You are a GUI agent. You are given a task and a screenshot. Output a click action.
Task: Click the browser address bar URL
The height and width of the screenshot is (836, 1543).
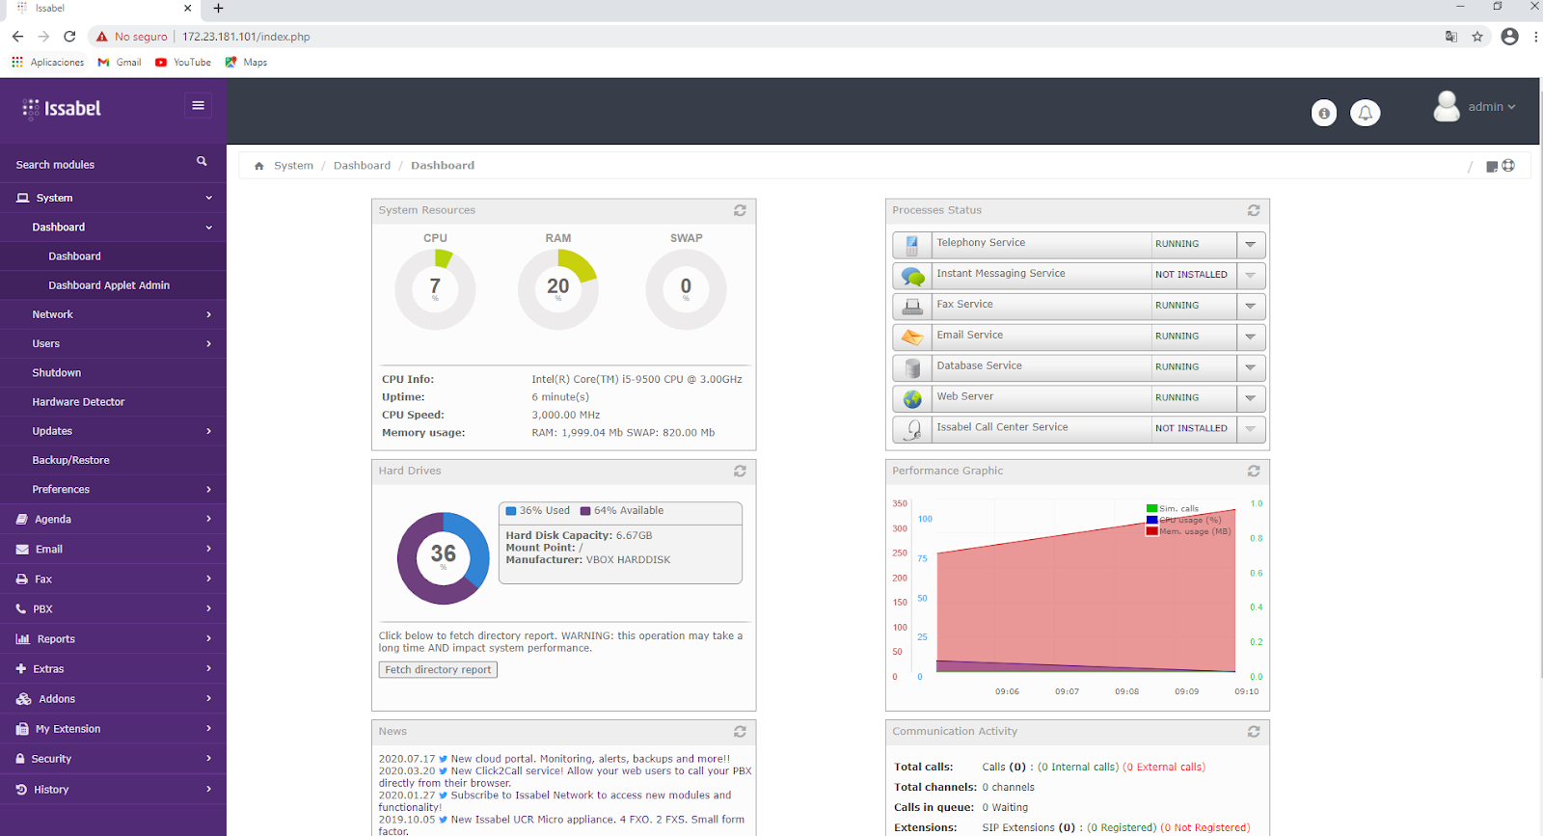tap(246, 37)
